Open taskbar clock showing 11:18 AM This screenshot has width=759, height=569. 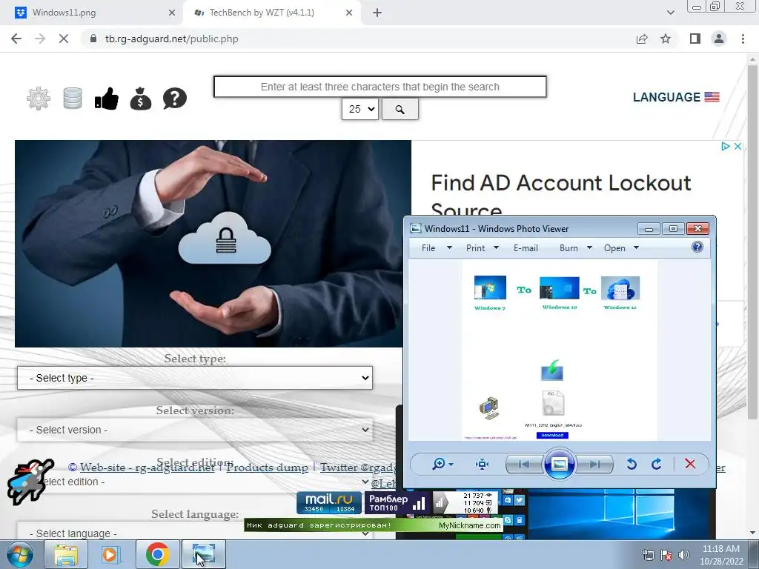[721, 555]
